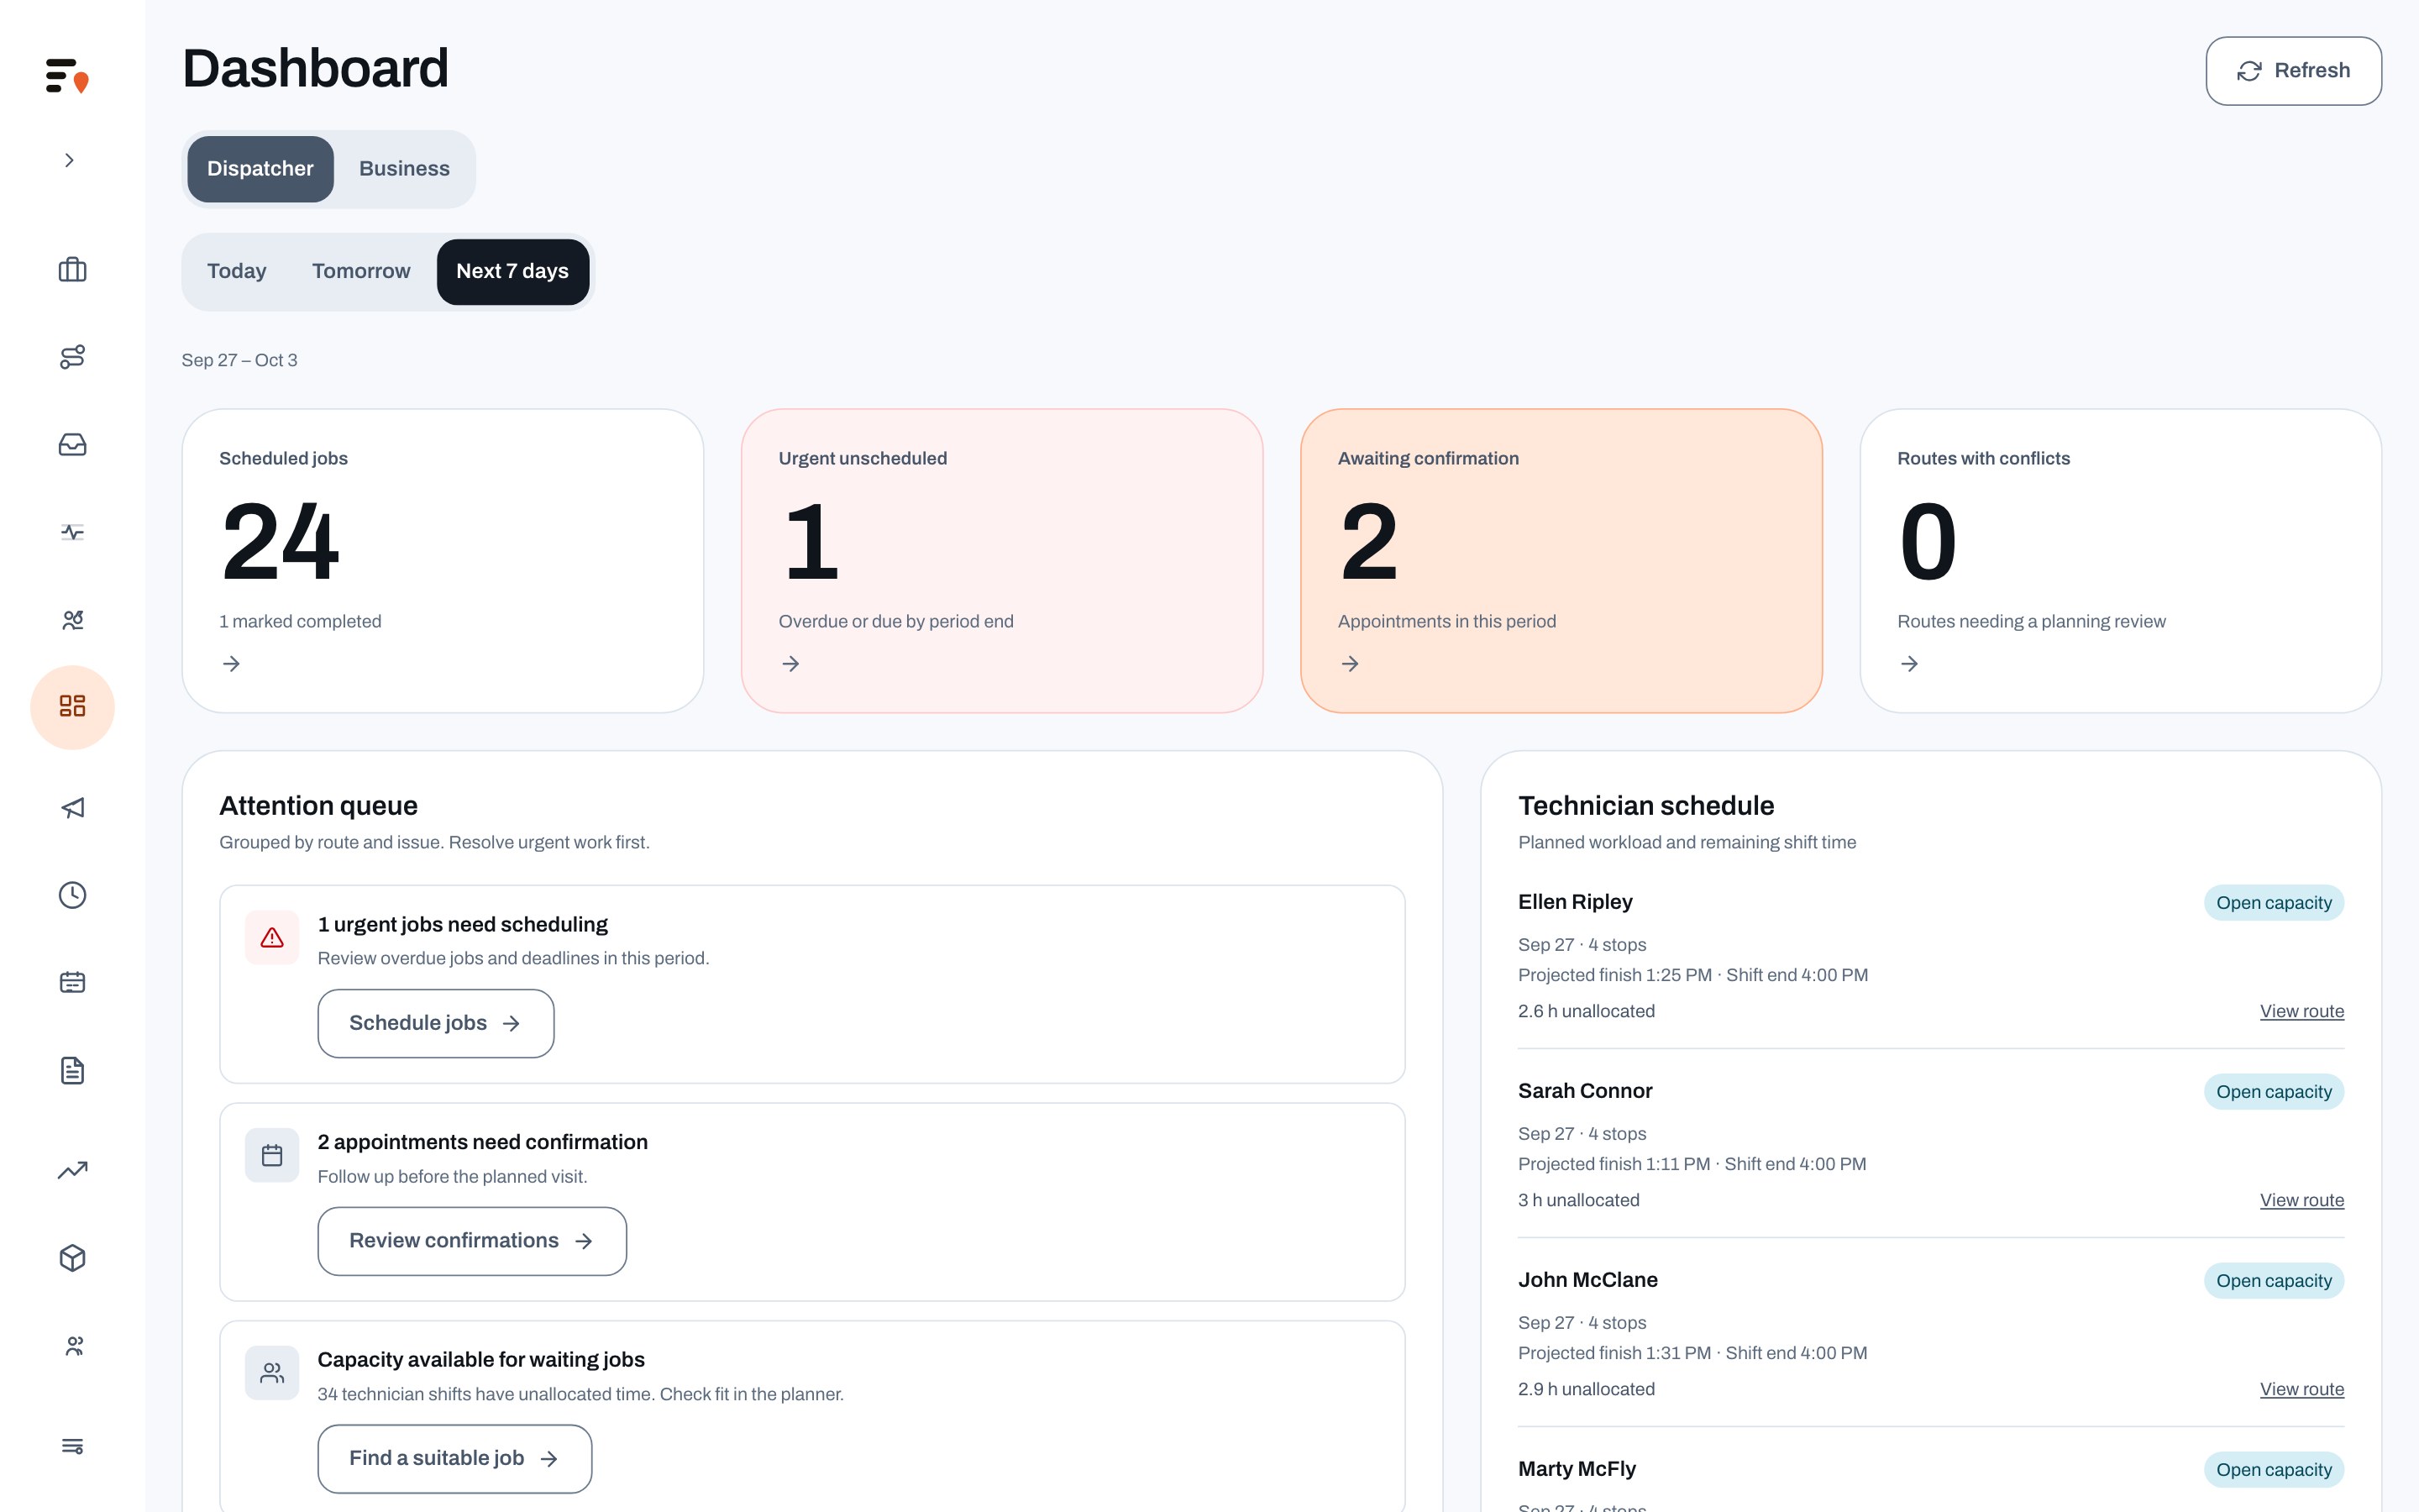This screenshot has height=1512, width=2419.
Task: Click the Technician schedule heading
Action: [x=1645, y=806]
